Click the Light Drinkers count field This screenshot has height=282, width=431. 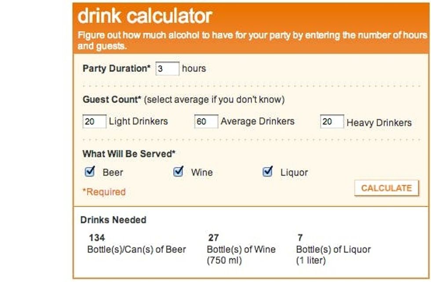[94, 121]
